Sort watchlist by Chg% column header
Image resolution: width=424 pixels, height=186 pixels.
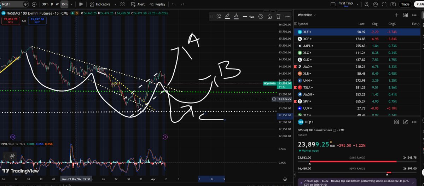393,24
